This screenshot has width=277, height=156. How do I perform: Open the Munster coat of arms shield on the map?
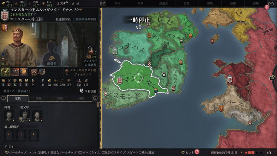point(120,81)
